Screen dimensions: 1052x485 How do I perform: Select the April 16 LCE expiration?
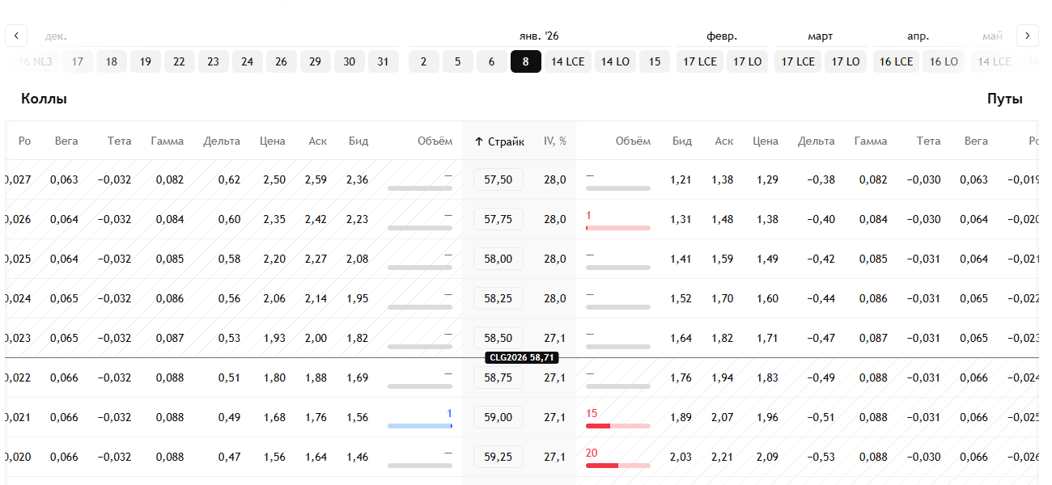(x=896, y=61)
